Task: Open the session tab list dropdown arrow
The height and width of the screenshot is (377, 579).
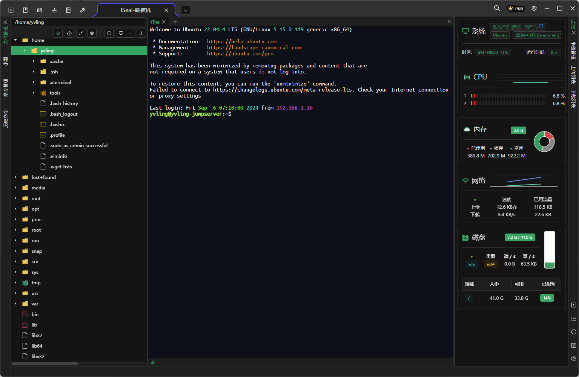Action: [185, 11]
